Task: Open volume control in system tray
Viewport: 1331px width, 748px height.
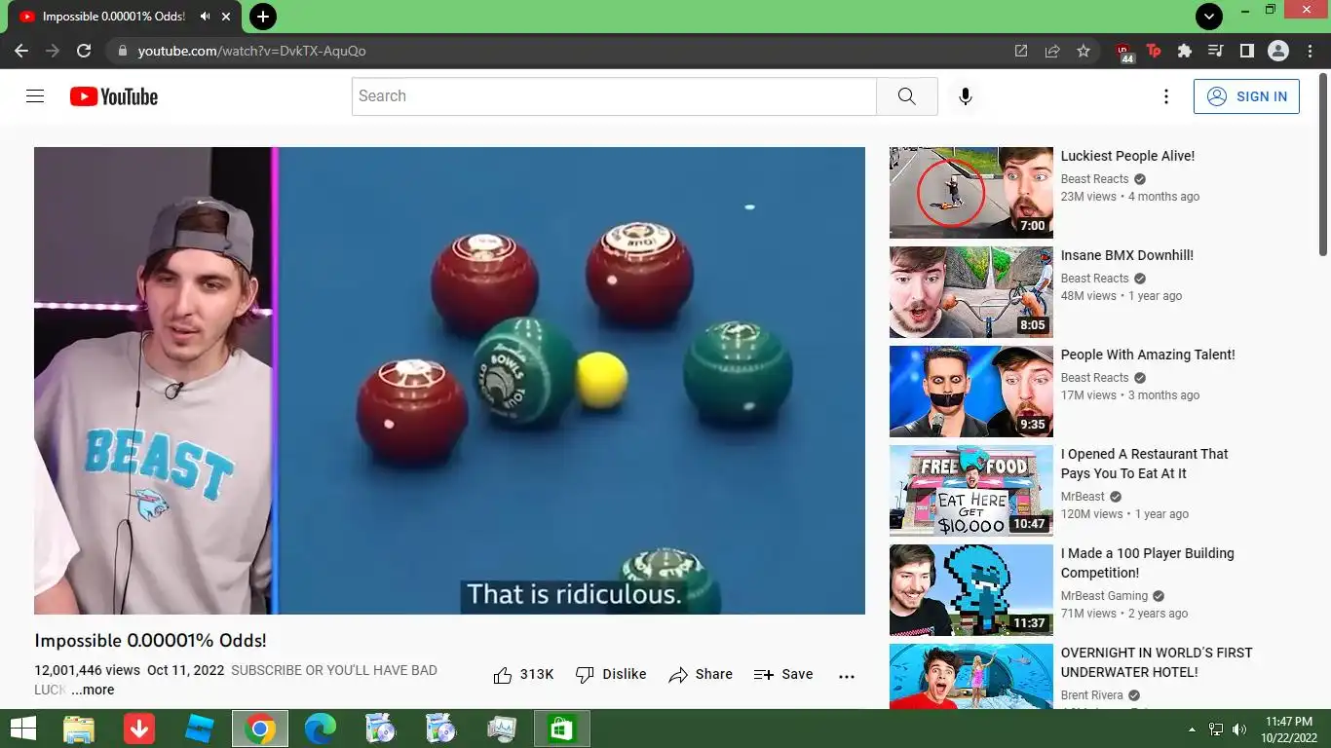Action: [x=1239, y=729]
